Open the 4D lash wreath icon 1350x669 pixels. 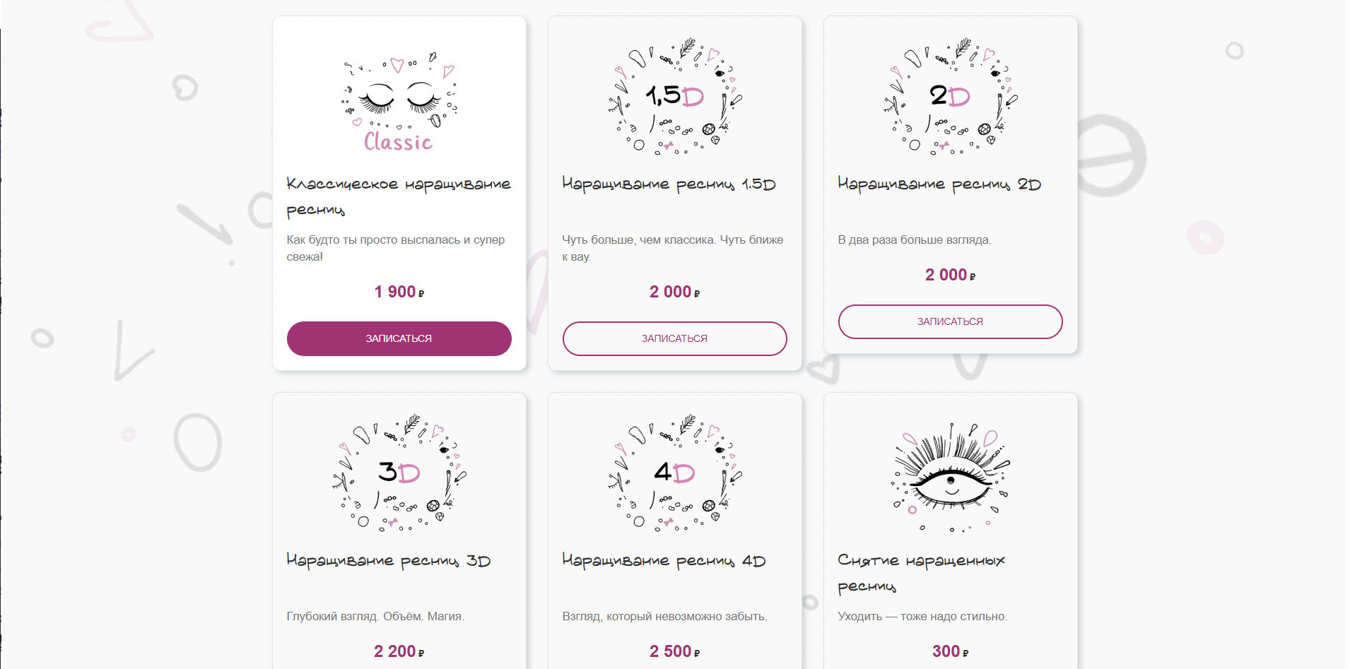pos(675,473)
